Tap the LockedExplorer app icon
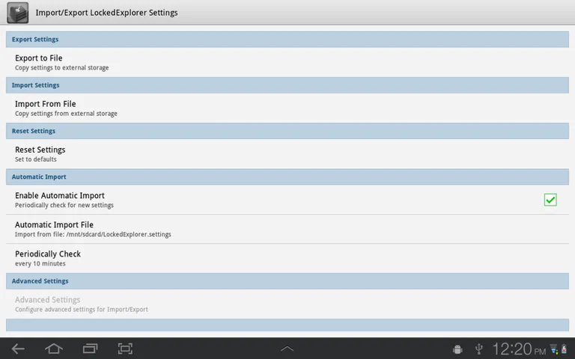 18,13
